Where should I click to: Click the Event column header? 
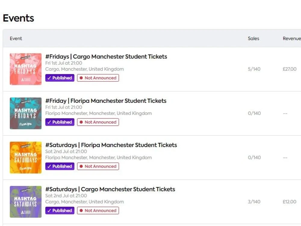click(x=16, y=39)
